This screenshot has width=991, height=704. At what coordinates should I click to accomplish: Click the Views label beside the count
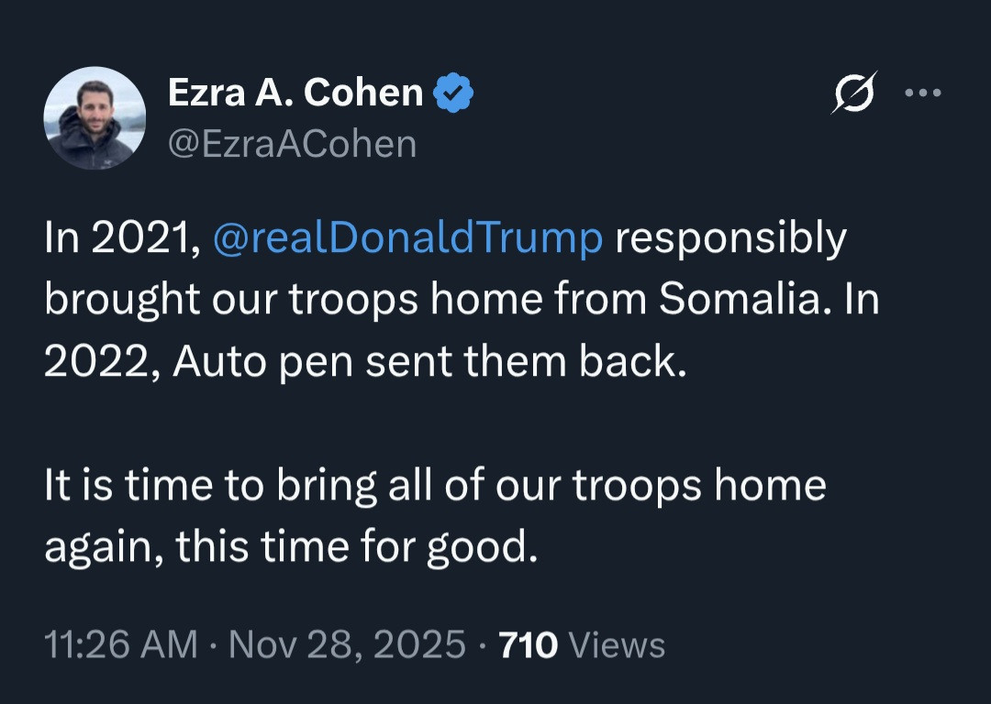617,644
